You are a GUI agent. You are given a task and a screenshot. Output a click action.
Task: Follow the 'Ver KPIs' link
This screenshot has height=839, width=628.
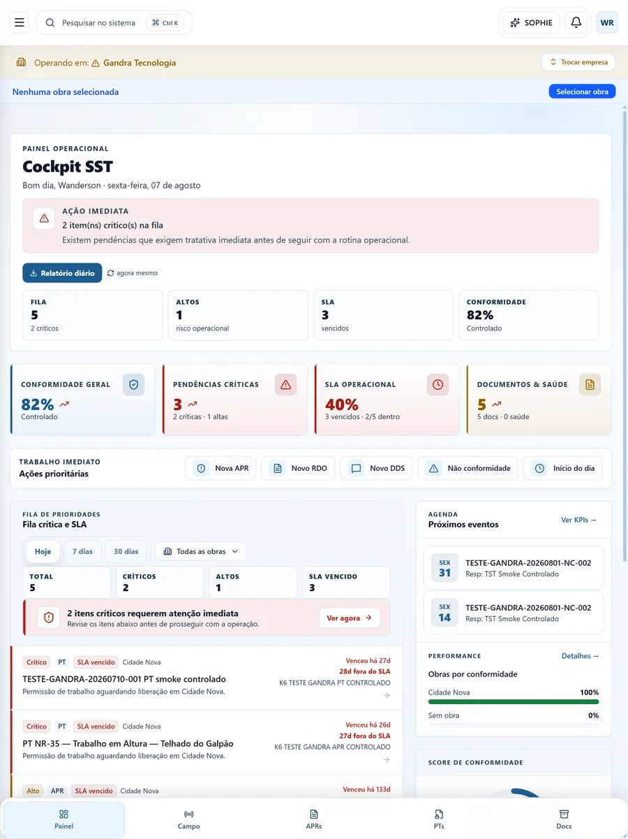coord(579,520)
